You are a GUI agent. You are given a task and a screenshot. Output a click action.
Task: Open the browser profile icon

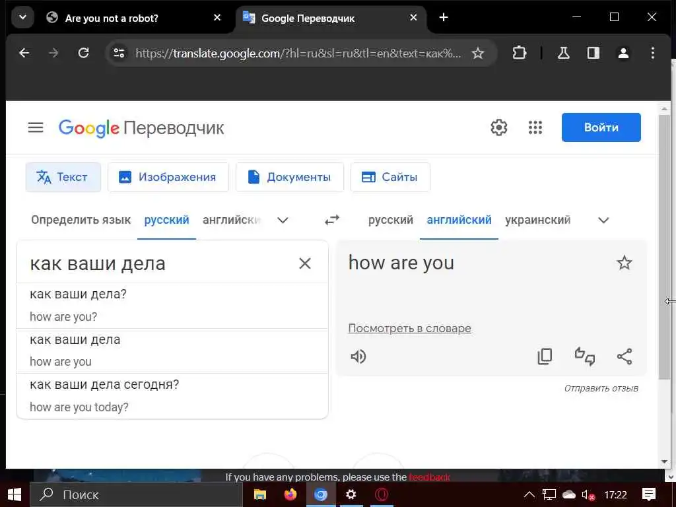coord(623,53)
